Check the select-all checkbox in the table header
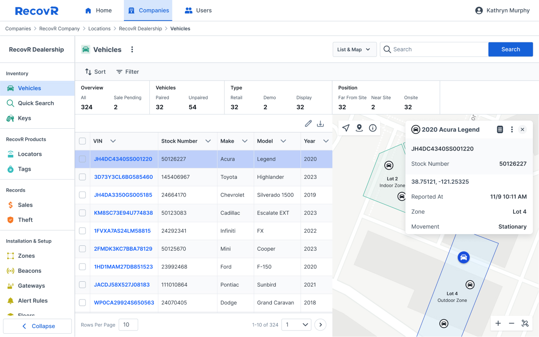 (x=82, y=141)
